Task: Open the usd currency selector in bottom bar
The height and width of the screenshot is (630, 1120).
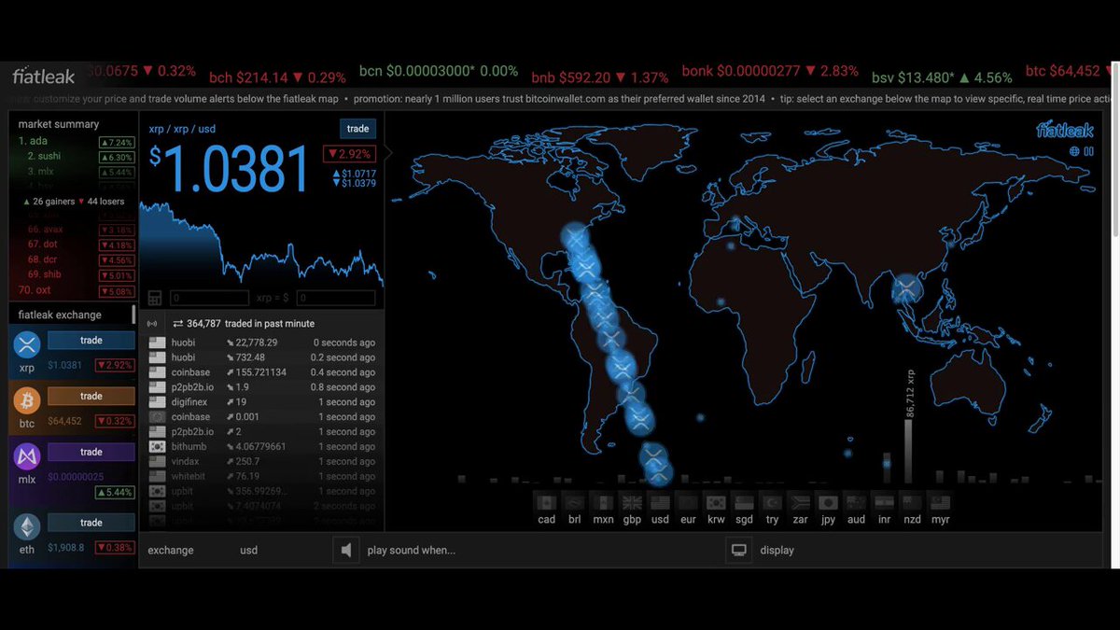Action: click(249, 551)
